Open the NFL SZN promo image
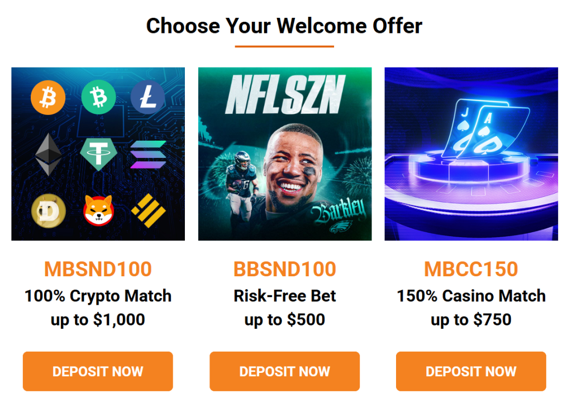The width and height of the screenshot is (572, 408). click(285, 154)
